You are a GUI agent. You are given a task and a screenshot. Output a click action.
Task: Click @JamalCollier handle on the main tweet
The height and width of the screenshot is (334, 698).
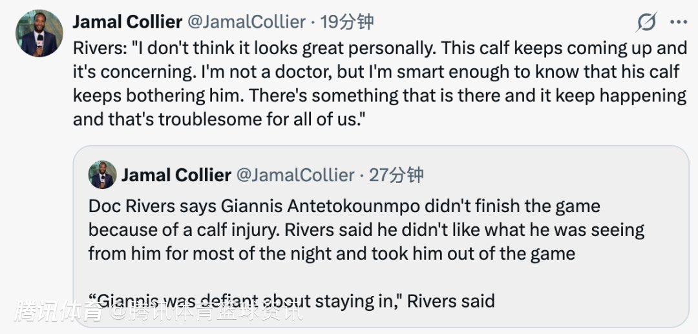(246, 22)
